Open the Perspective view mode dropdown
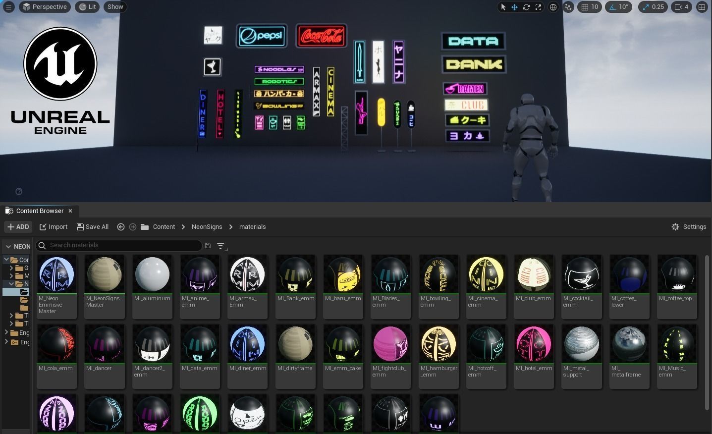The width and height of the screenshot is (712, 434). (45, 7)
